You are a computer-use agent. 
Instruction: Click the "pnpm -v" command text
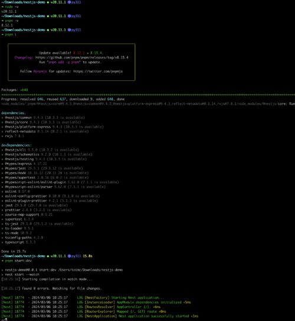[12, 21]
